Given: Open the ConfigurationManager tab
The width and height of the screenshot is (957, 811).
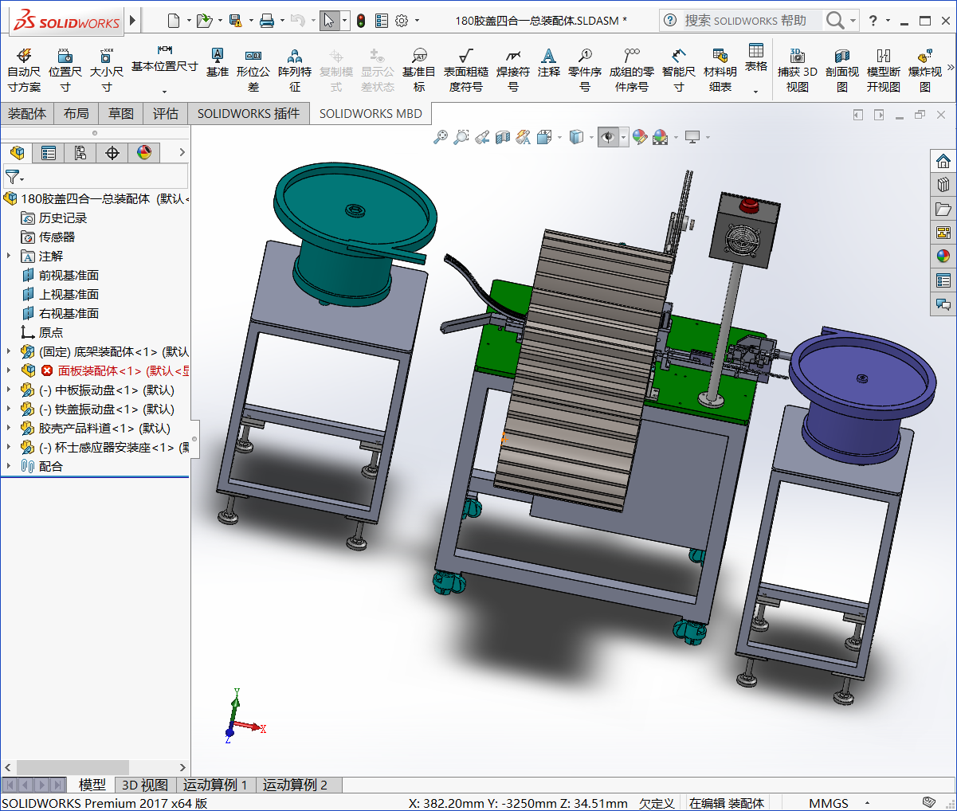Looking at the screenshot, I should pyautogui.click(x=80, y=152).
